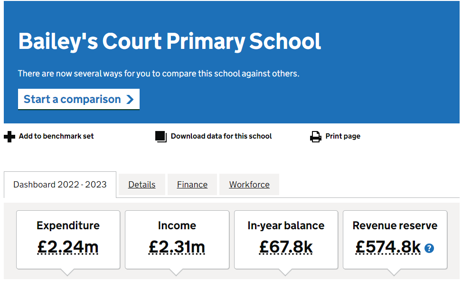Screen dimensions: 462x281
Task: Expand the Income summary card
Action: [177, 240]
